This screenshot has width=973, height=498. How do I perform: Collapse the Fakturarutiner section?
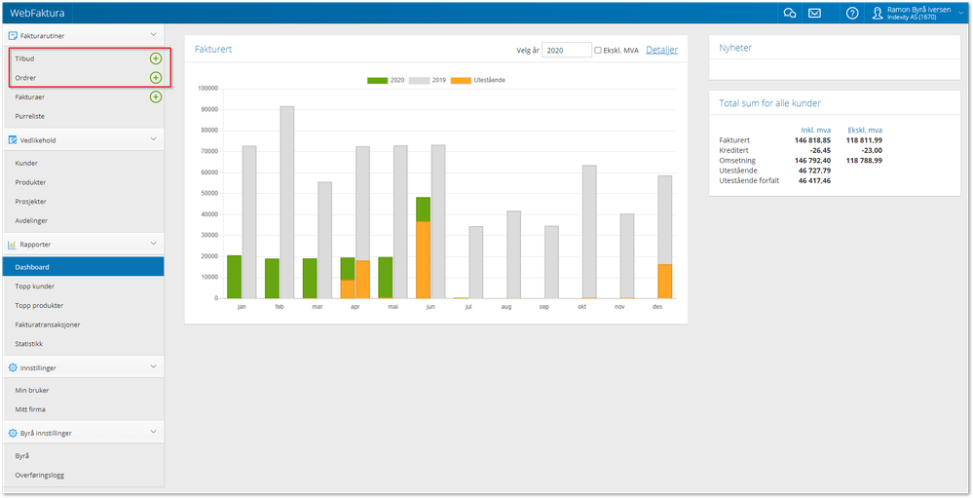[x=154, y=35]
